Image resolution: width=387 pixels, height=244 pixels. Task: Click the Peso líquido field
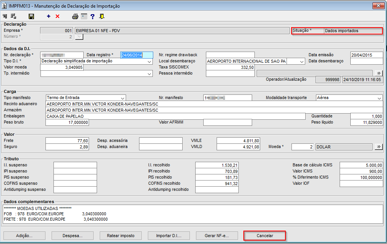[366, 122]
